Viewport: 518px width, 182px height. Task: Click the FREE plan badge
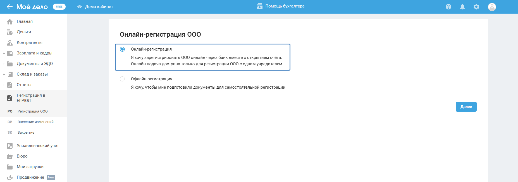click(59, 7)
